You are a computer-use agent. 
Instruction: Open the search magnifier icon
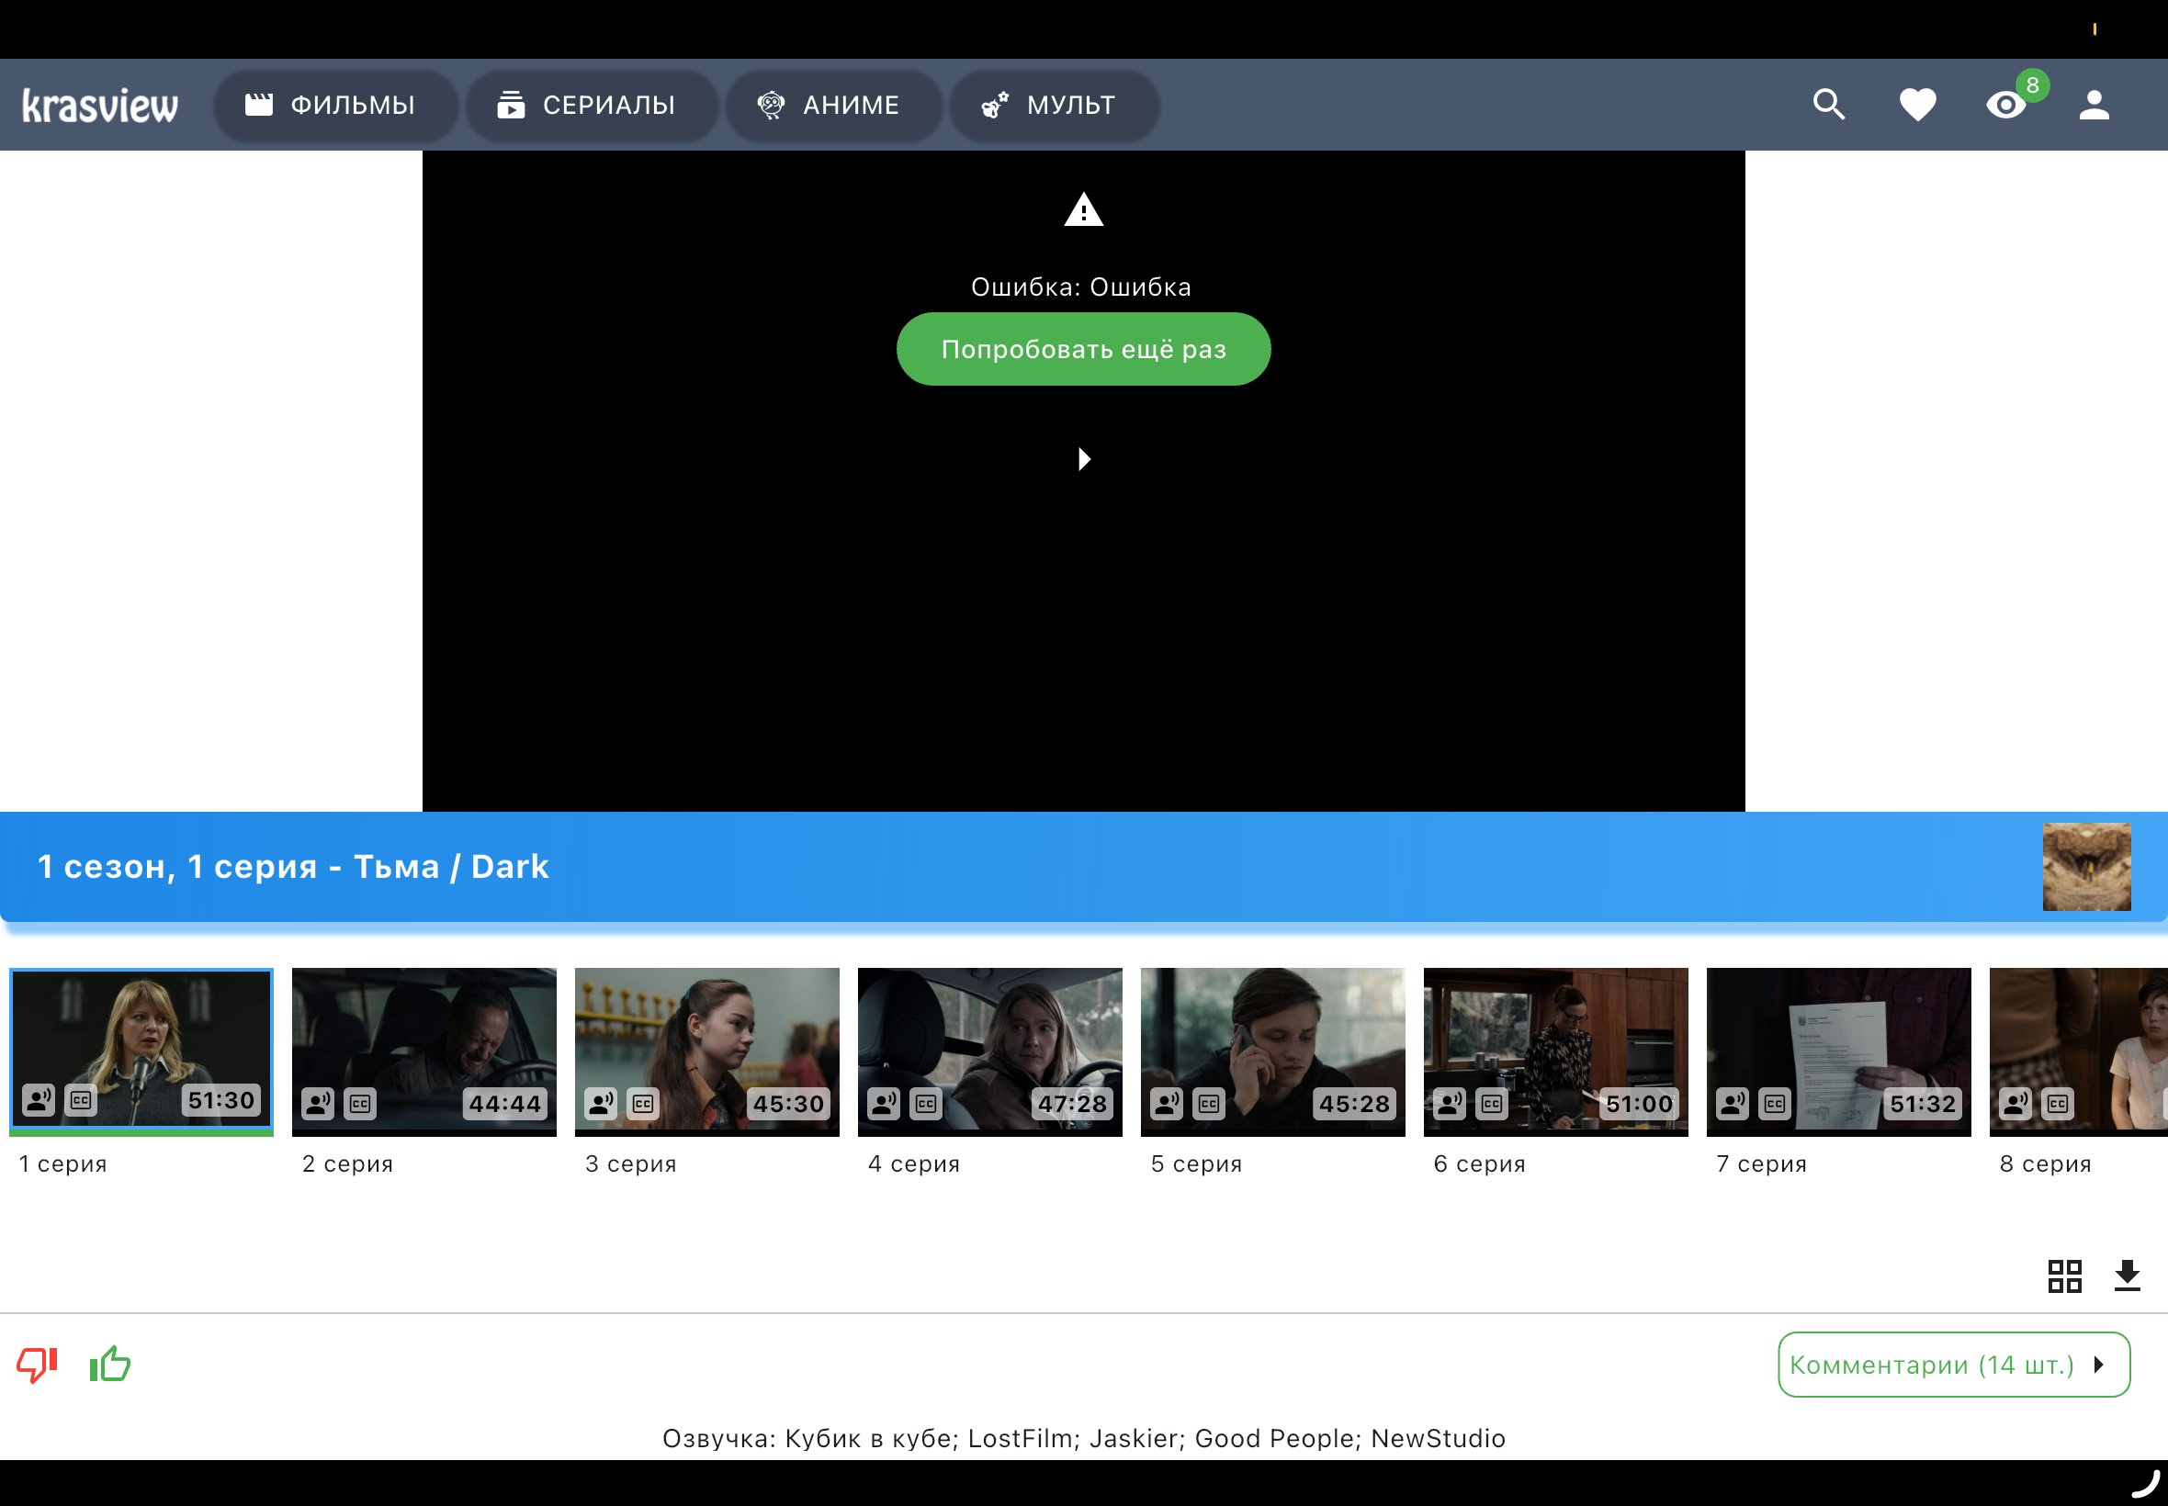pyautogui.click(x=1828, y=104)
